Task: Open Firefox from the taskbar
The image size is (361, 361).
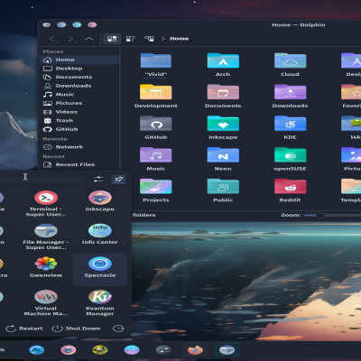Action: click(x=195, y=350)
